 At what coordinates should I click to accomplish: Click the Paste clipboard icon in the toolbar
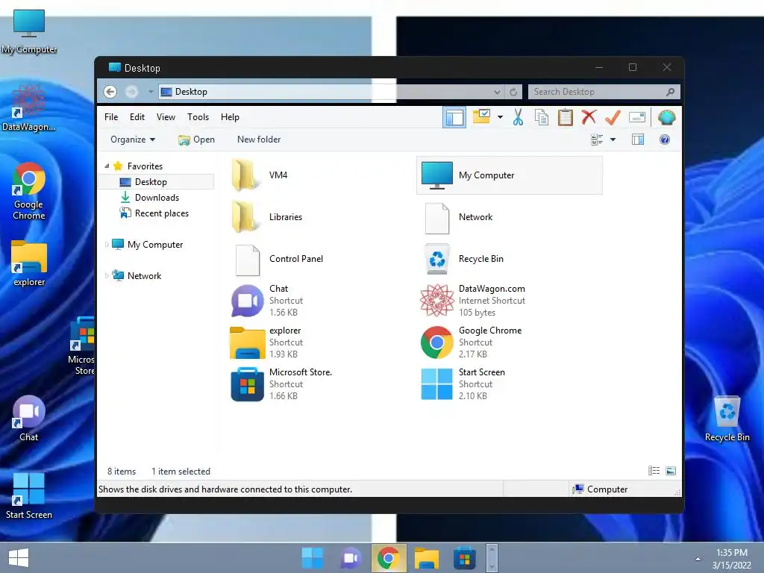(x=566, y=117)
